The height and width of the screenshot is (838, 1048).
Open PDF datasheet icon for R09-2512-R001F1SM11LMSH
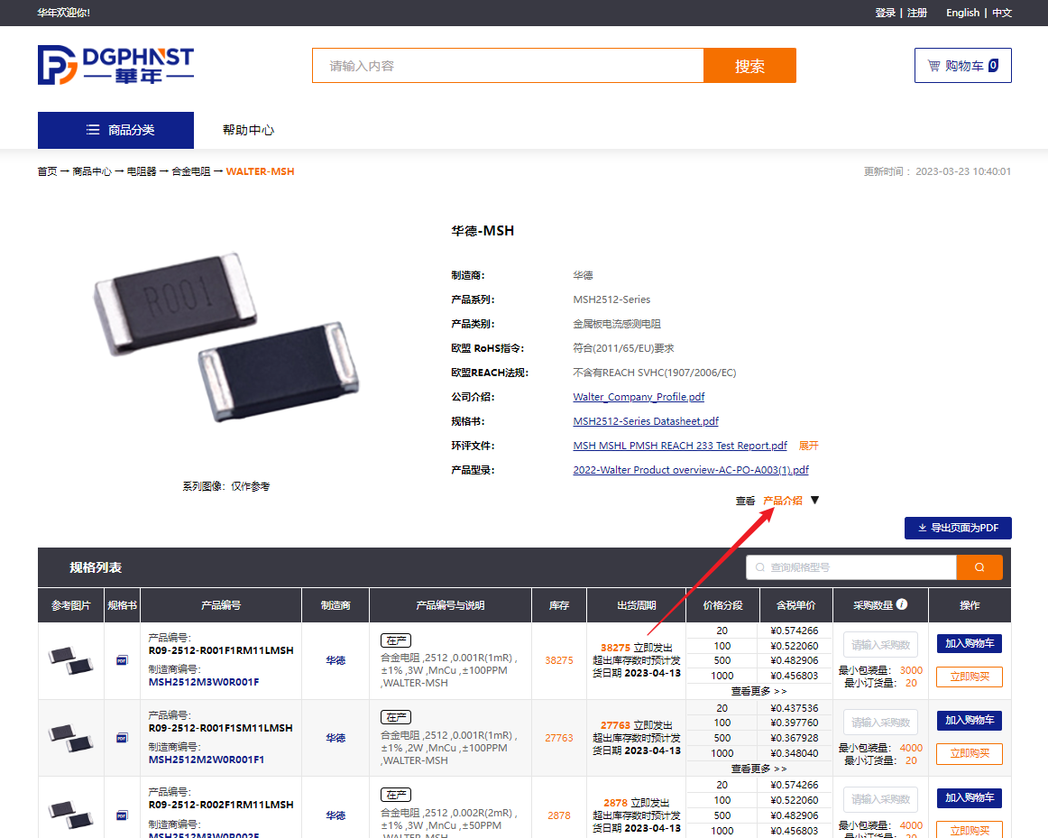[x=122, y=738]
